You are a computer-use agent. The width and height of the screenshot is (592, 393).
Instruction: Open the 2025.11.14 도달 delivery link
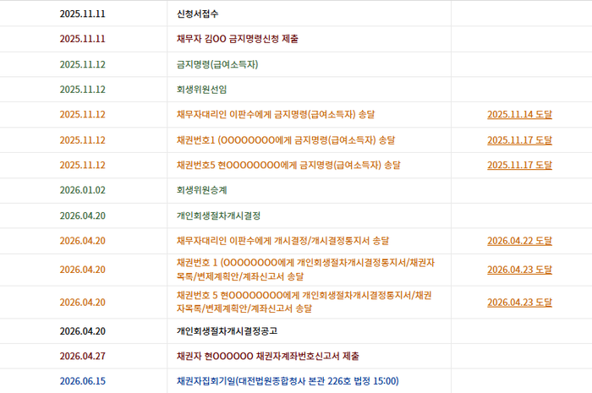pyautogui.click(x=519, y=114)
